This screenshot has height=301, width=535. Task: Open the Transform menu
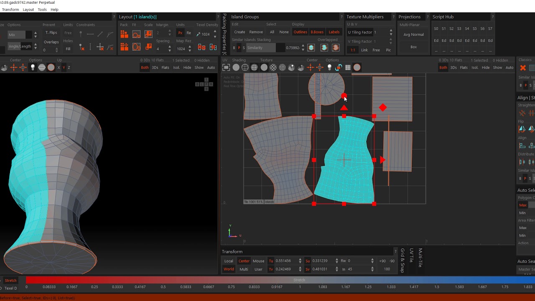(x=10, y=10)
